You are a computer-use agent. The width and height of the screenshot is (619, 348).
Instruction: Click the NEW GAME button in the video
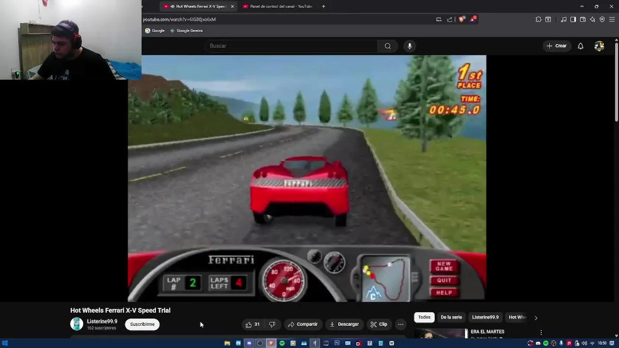(444, 266)
